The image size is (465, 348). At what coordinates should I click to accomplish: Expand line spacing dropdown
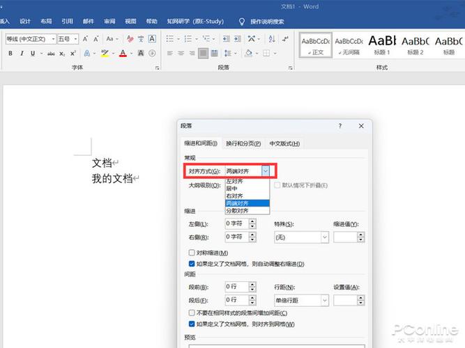(325, 300)
